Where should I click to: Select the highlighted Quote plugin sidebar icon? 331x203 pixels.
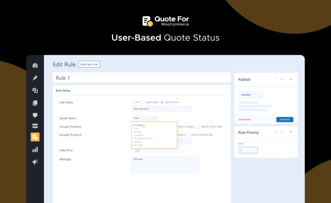tap(35, 137)
